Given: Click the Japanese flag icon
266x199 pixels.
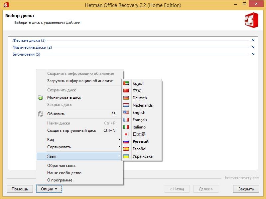Looking at the screenshot, I should [x=126, y=134].
